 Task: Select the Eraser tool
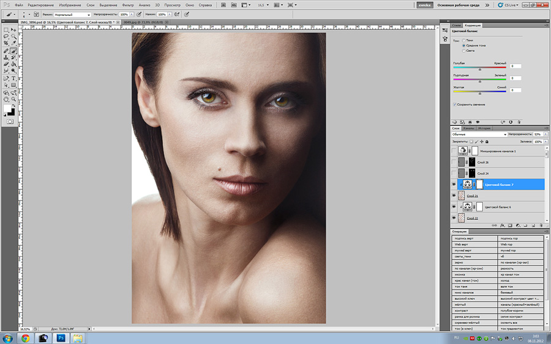(x=6, y=64)
